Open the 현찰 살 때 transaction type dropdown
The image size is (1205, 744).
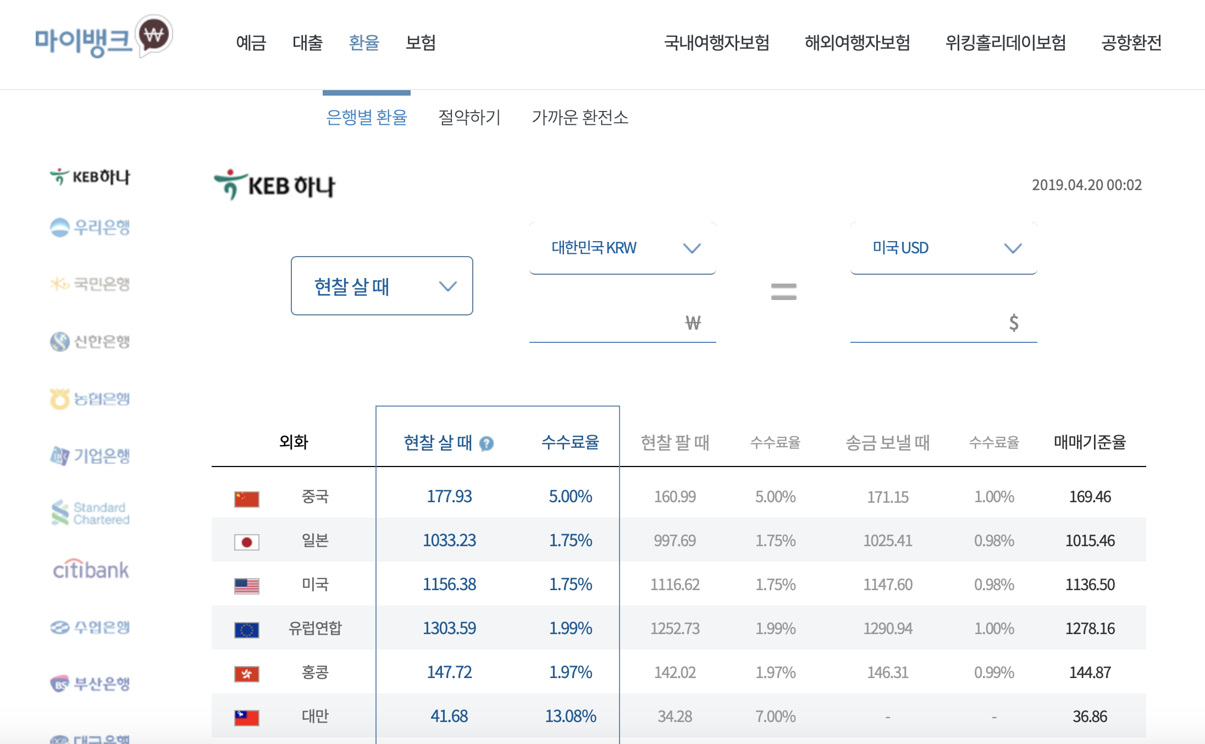(x=382, y=286)
